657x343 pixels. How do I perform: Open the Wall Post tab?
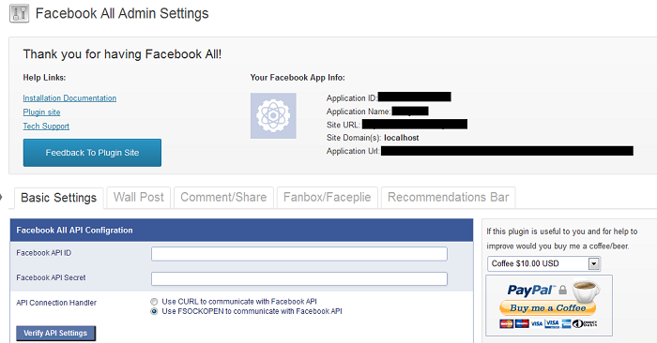(139, 198)
